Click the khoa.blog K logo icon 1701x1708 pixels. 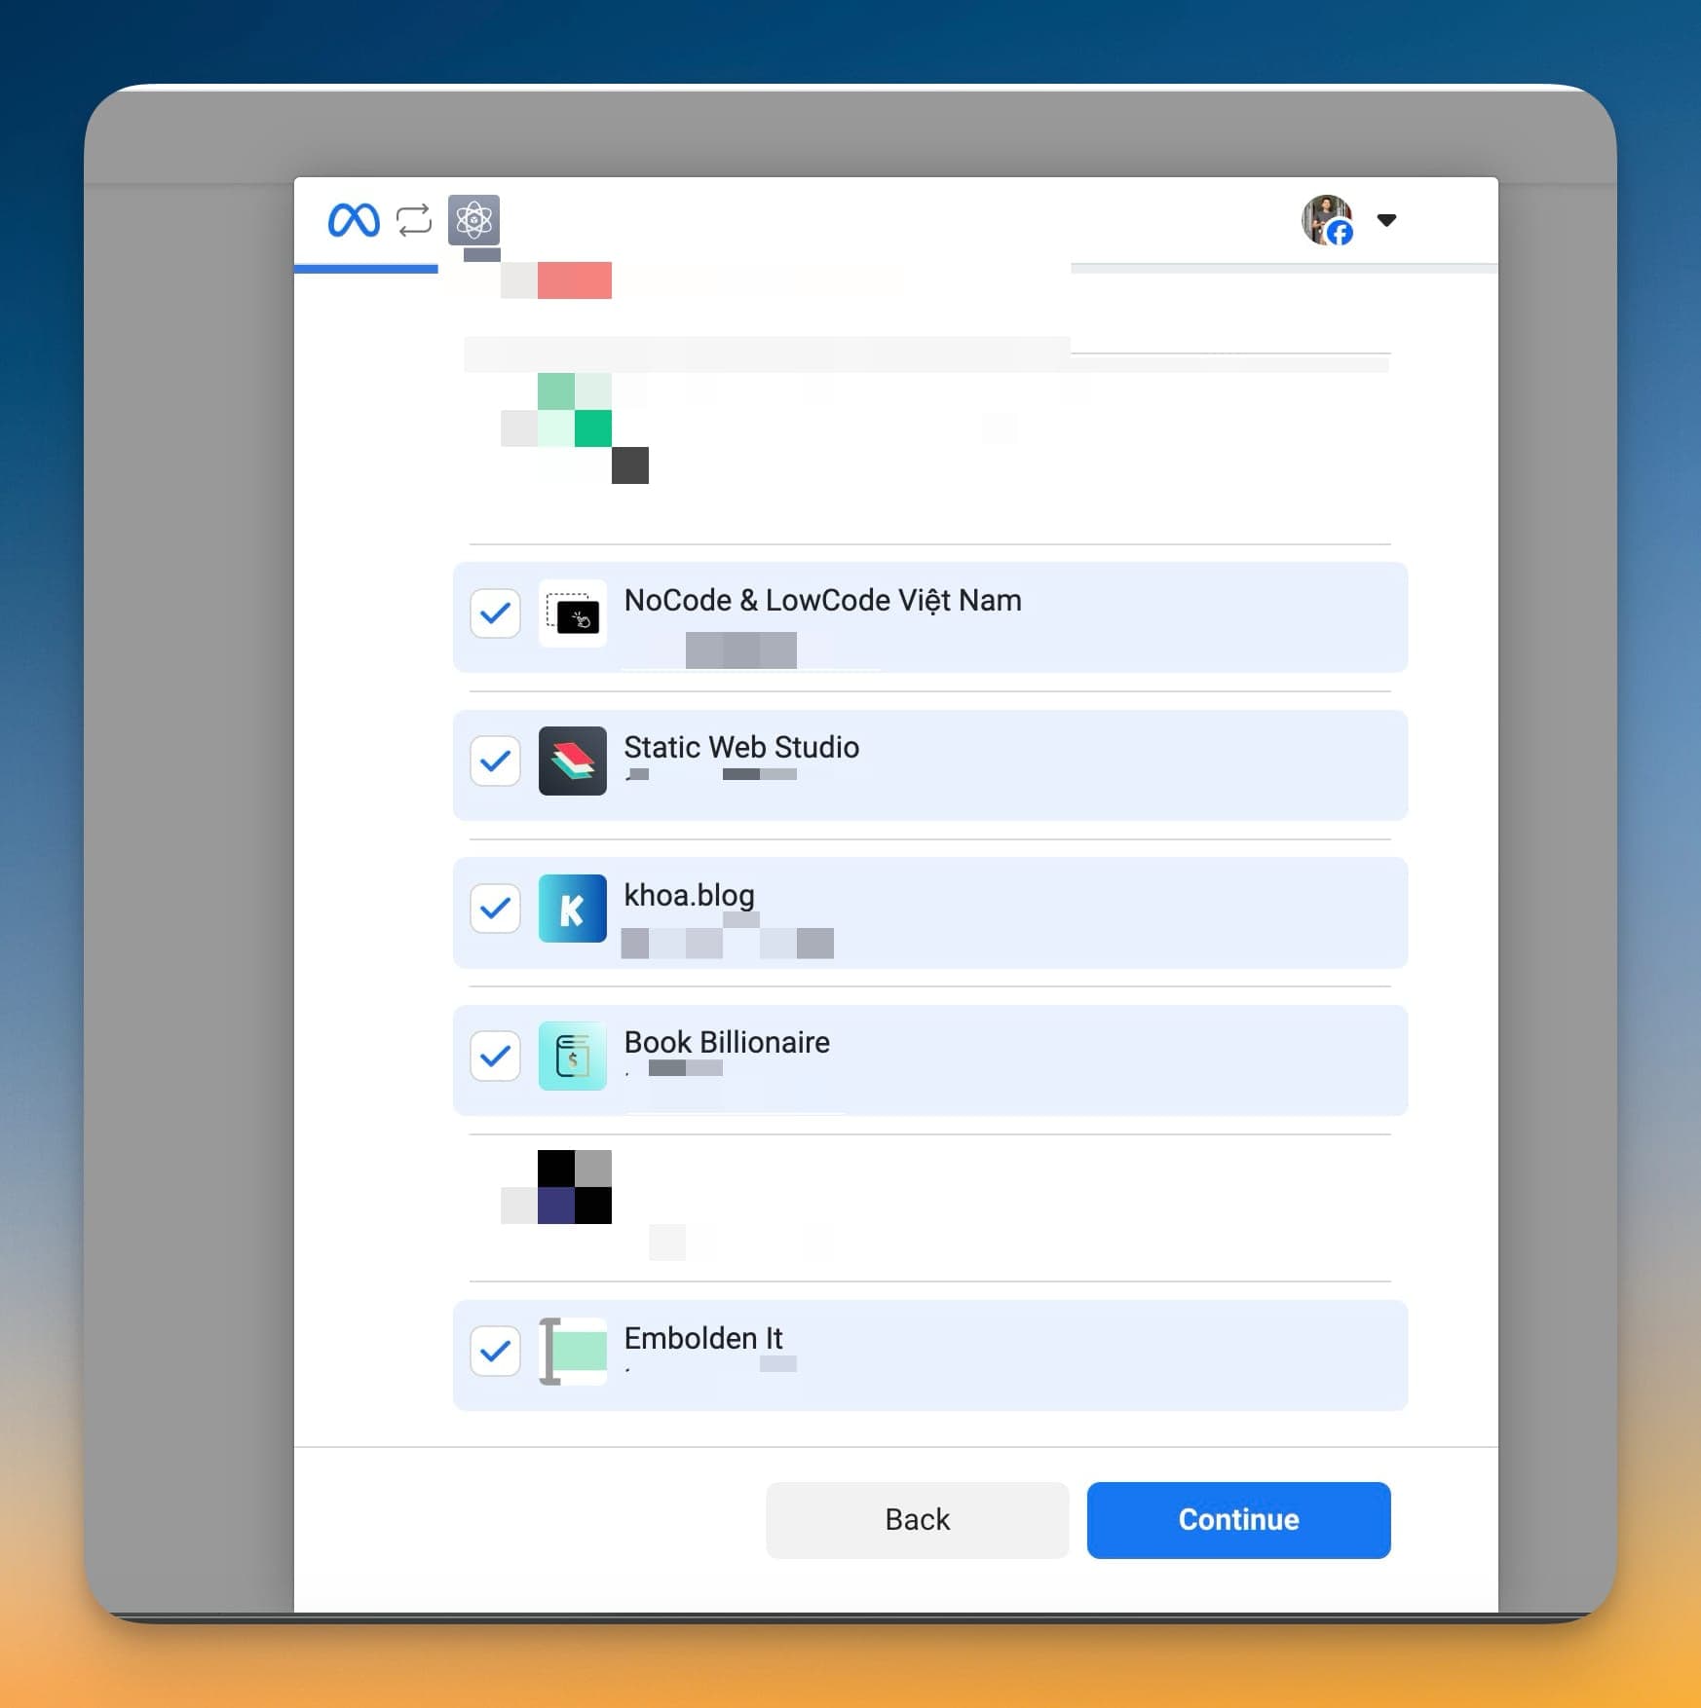coord(573,909)
